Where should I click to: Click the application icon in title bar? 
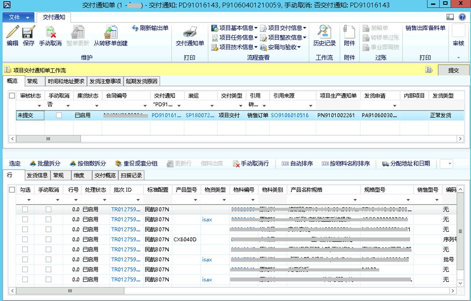pyautogui.click(x=6, y=5)
